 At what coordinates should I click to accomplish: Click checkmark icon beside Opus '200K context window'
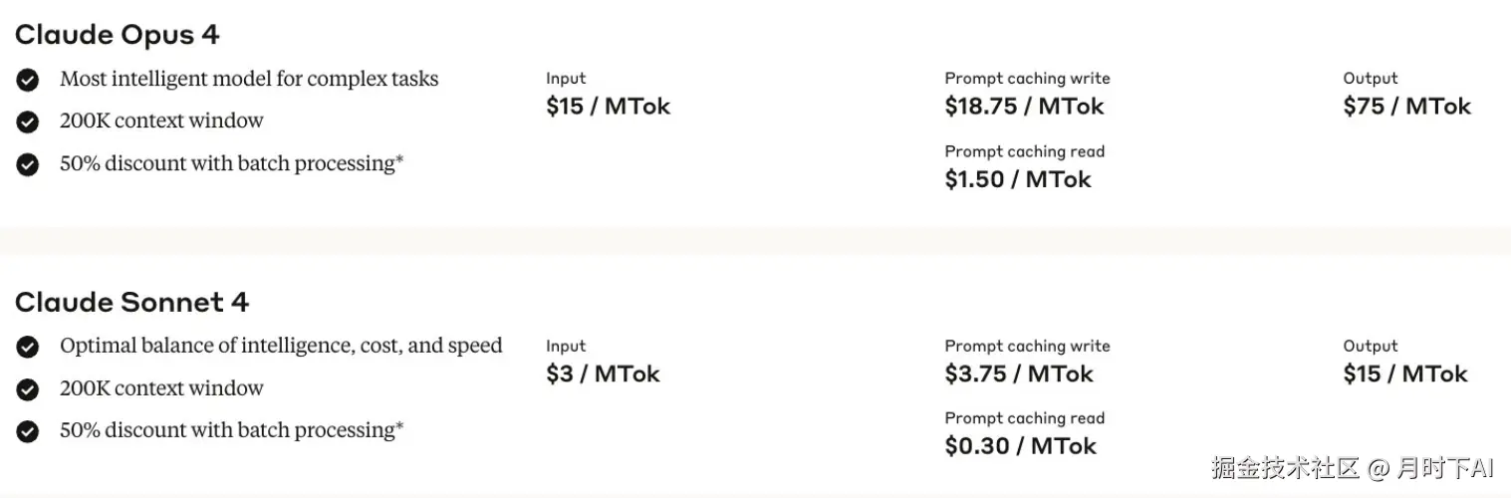pos(28,122)
